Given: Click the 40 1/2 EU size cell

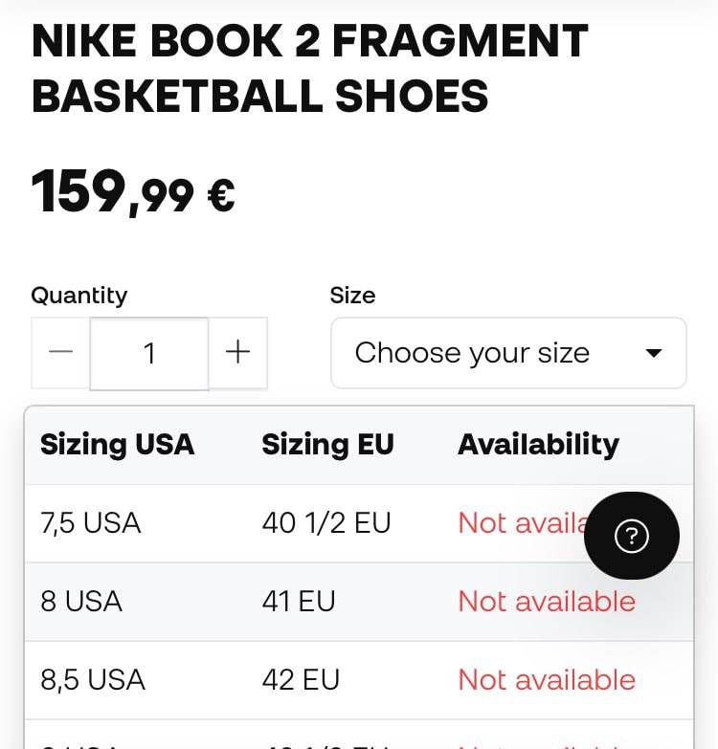Looking at the screenshot, I should pyautogui.click(x=326, y=523).
